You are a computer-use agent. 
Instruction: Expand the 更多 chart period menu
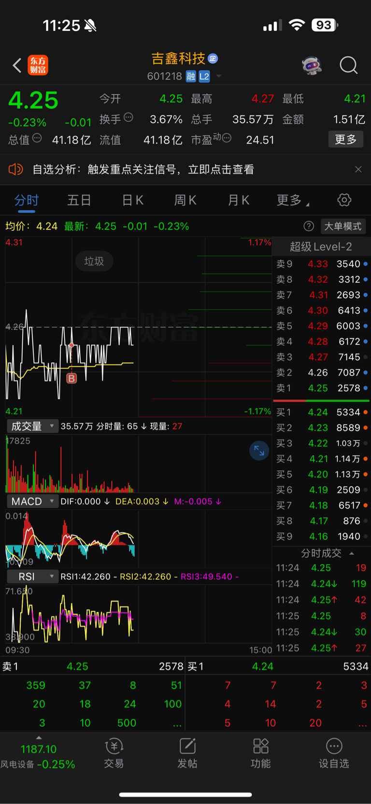click(292, 200)
